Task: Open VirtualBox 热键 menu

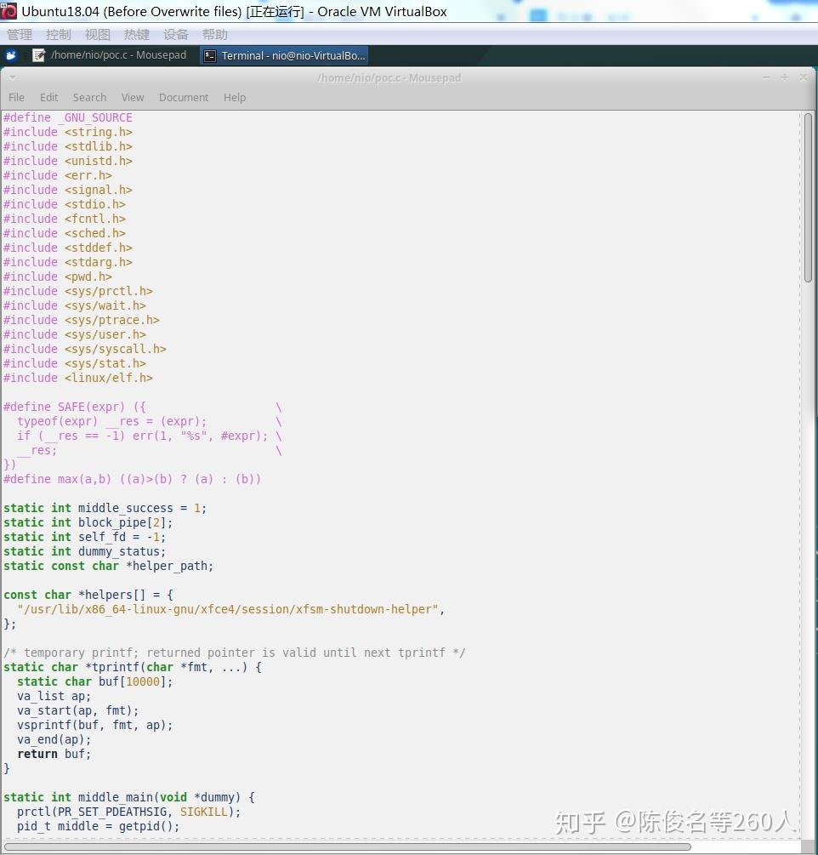Action: 137,35
